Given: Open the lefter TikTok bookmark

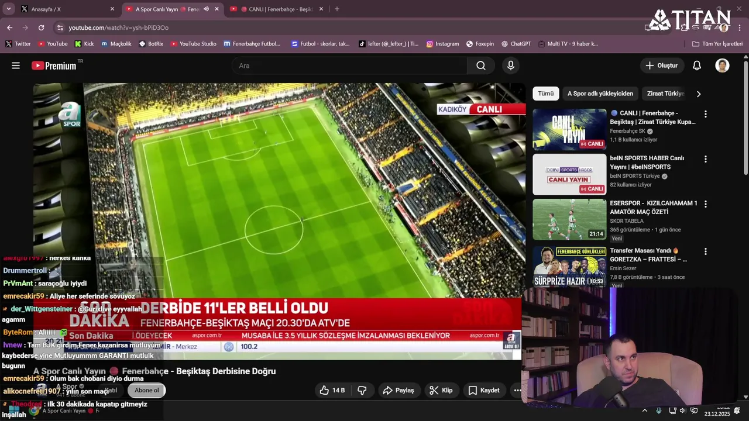Looking at the screenshot, I should click(389, 44).
